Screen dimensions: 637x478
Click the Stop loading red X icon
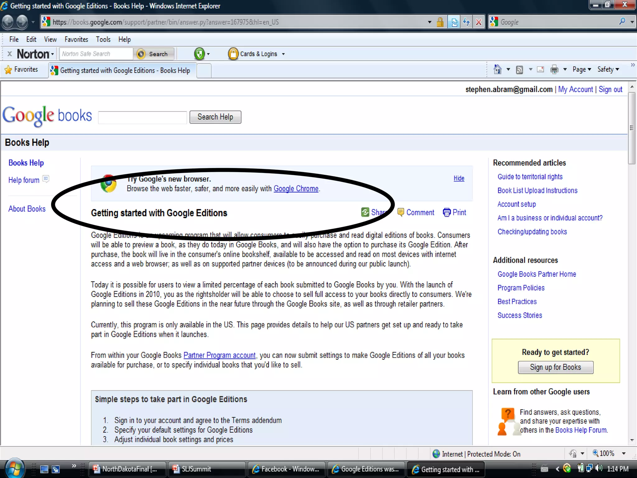(x=479, y=22)
